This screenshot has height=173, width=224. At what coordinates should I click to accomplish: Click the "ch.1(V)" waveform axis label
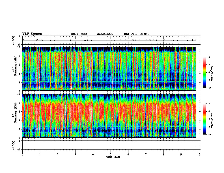[x=14, y=40]
